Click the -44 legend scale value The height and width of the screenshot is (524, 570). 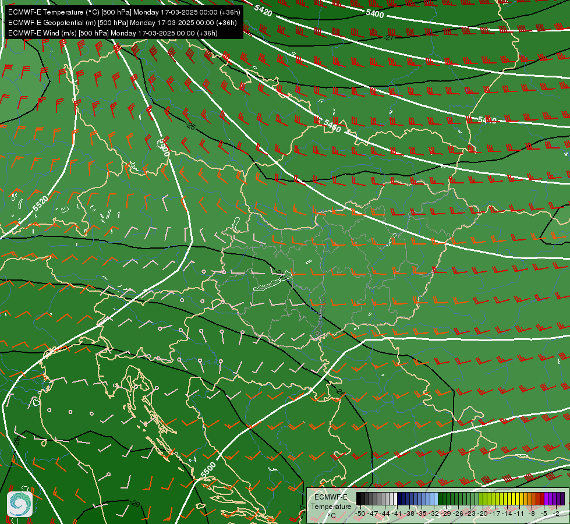tap(385, 514)
